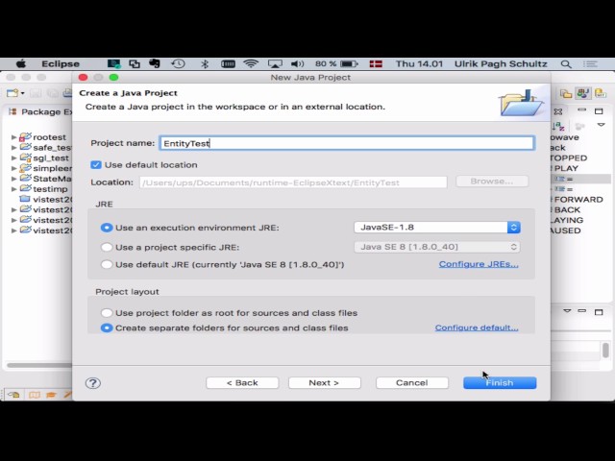
Task: Open the battery status showing 80 %
Action: (x=336, y=64)
